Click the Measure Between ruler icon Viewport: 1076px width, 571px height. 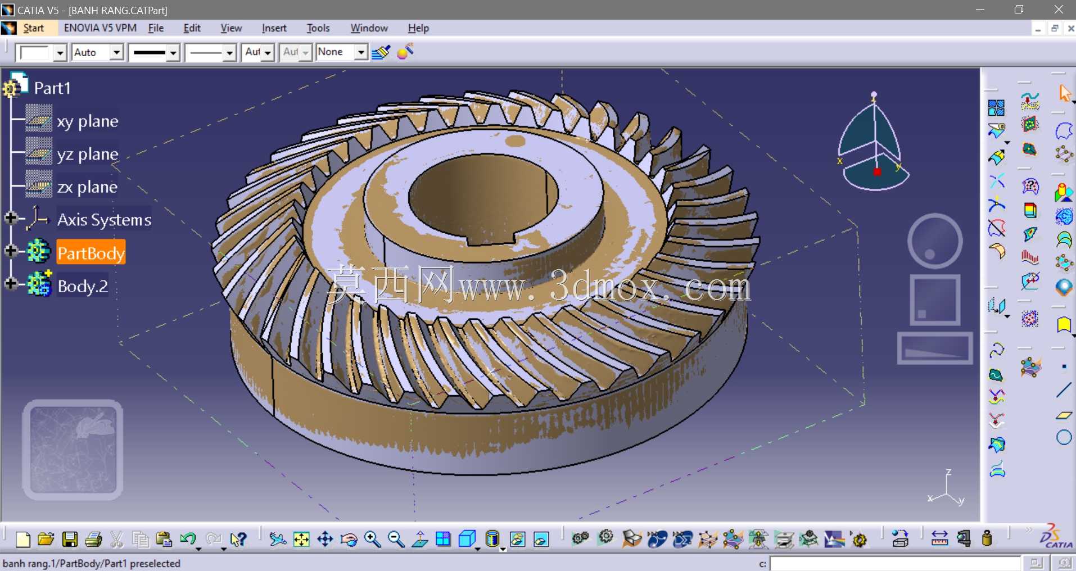939,539
